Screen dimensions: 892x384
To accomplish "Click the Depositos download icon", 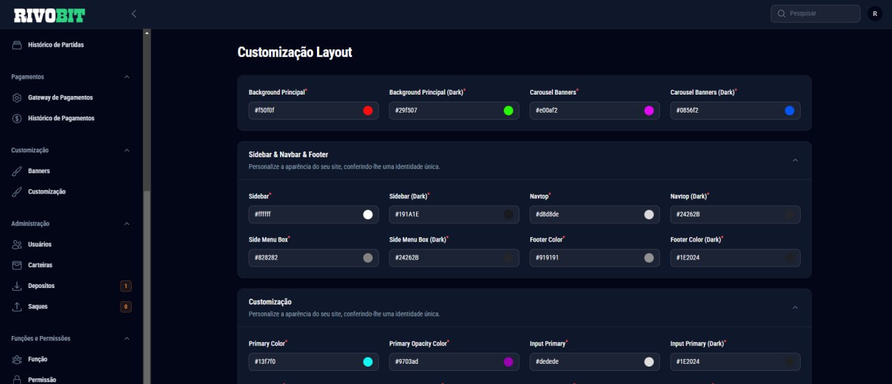I will pos(17,286).
